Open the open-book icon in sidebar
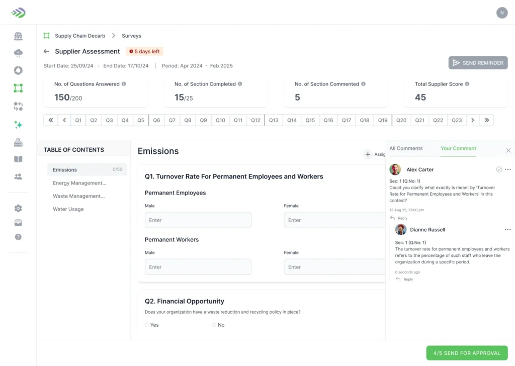515x366 pixels. [x=18, y=159]
